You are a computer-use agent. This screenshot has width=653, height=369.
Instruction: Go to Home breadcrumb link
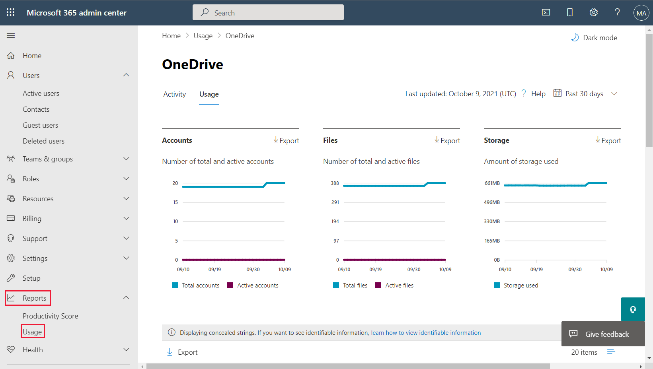click(x=171, y=36)
